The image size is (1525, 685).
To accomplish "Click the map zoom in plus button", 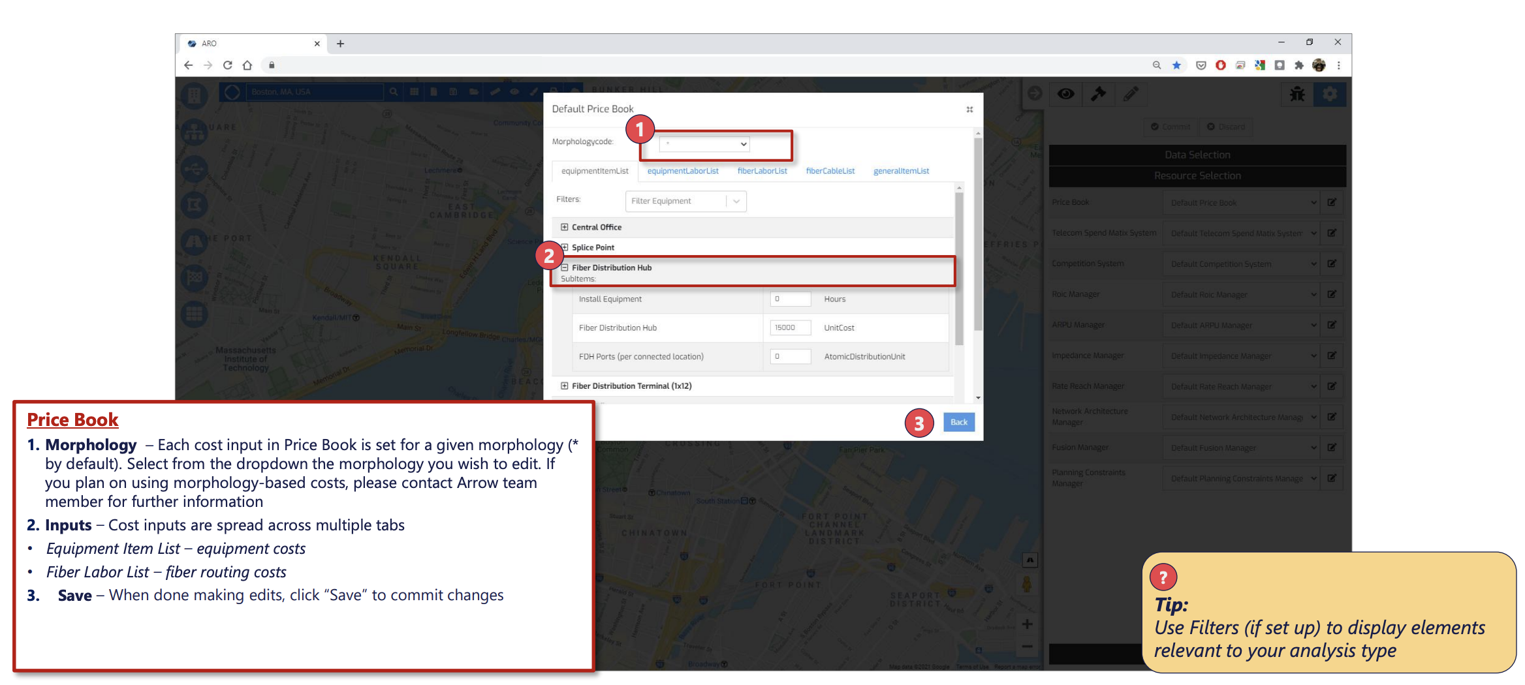I will (x=1027, y=624).
